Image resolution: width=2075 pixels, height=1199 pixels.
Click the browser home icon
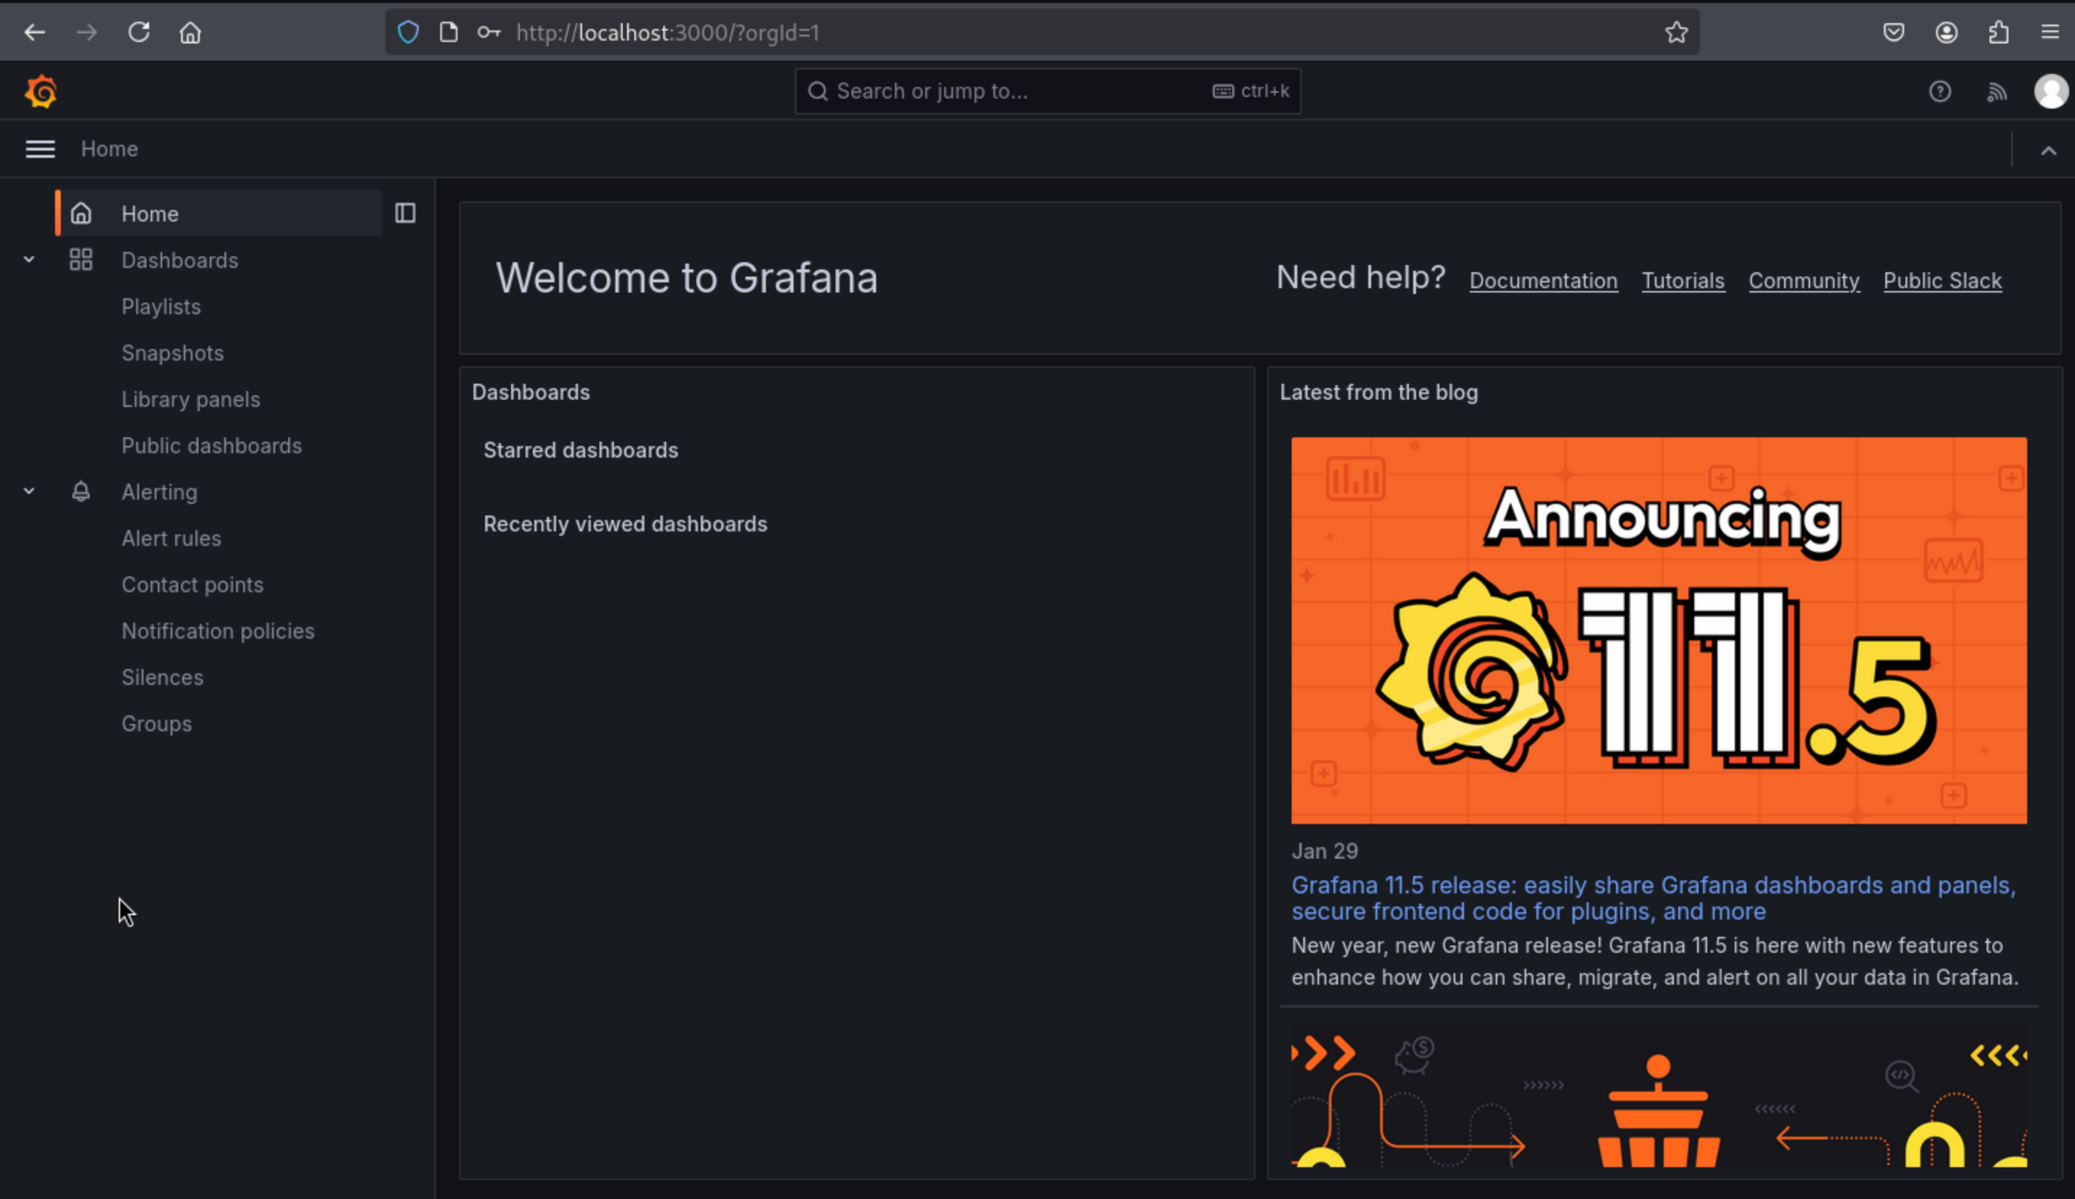190,33
